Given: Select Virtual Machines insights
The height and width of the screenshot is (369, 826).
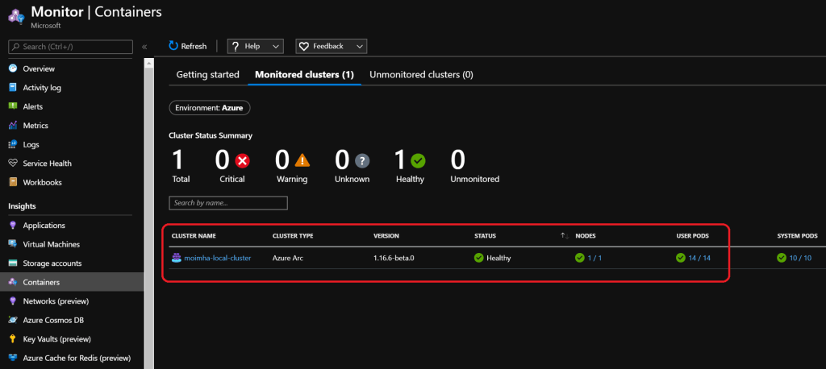Looking at the screenshot, I should [x=51, y=244].
